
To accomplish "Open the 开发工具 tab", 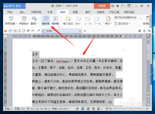I will point(114,12).
